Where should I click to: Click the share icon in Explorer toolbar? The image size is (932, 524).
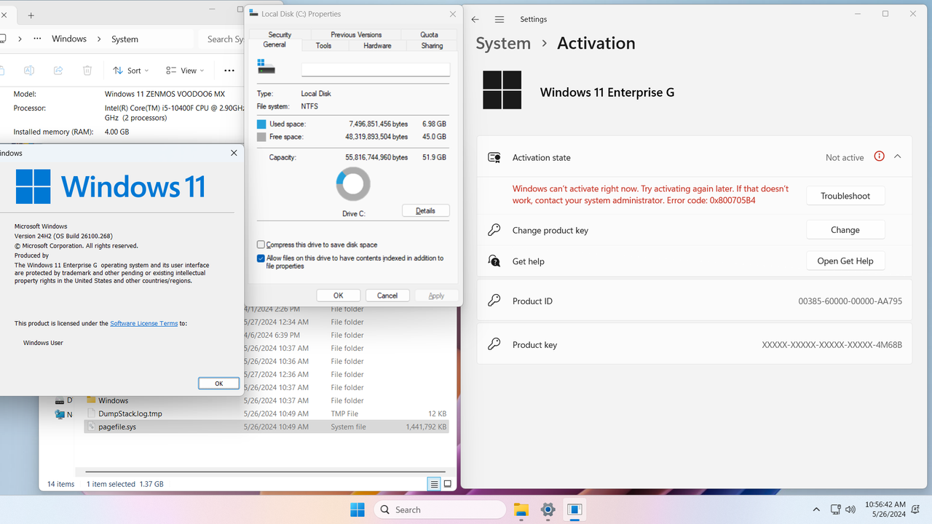click(58, 71)
